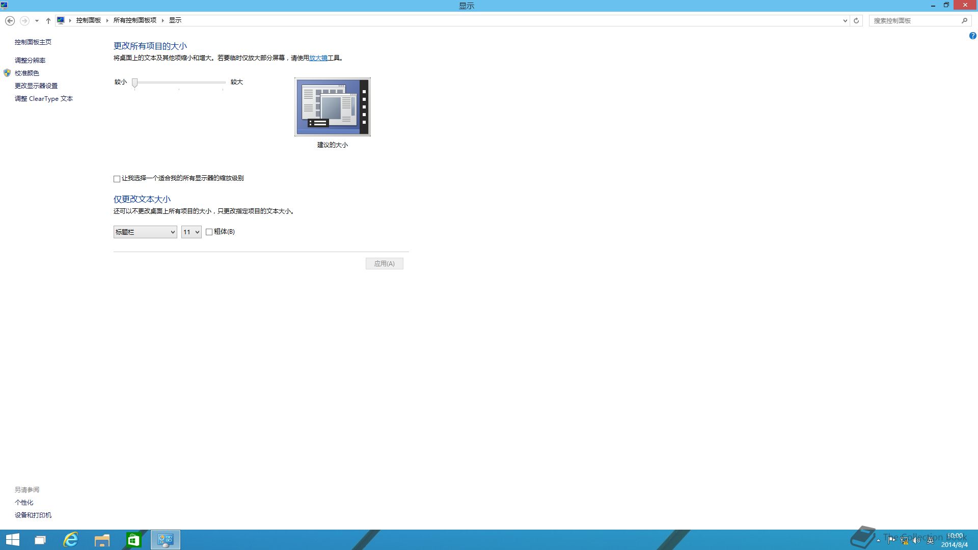Enable the 让我选择一个适合我的所有显示器的缩放级别 checkbox
The height and width of the screenshot is (550, 978).
(x=117, y=179)
